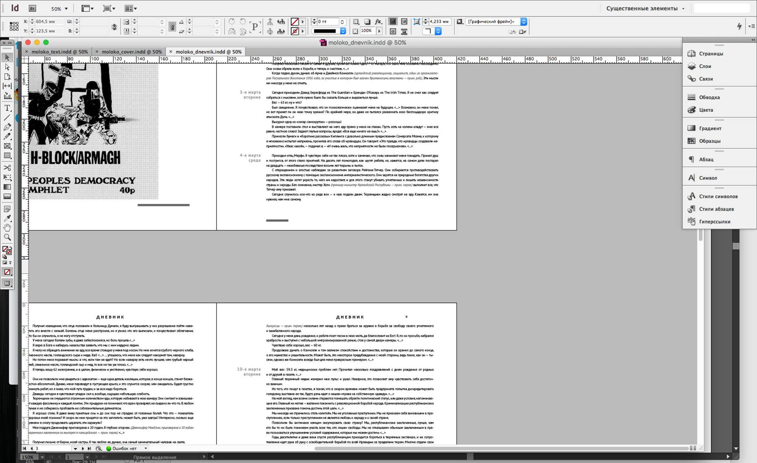Open Adobe Bridge with Br icon
The width and height of the screenshot is (757, 463).
point(32,9)
